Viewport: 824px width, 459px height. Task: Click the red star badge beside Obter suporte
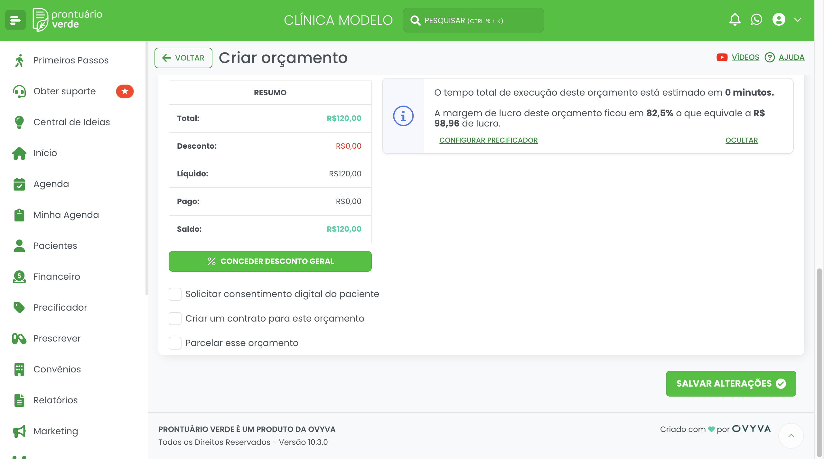(125, 91)
